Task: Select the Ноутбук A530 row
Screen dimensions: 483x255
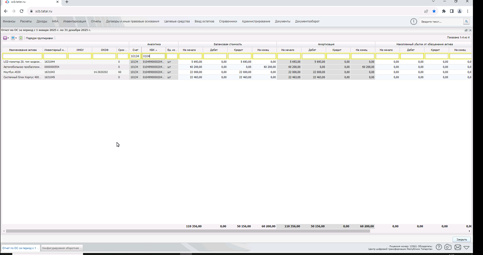Action: (x=237, y=72)
